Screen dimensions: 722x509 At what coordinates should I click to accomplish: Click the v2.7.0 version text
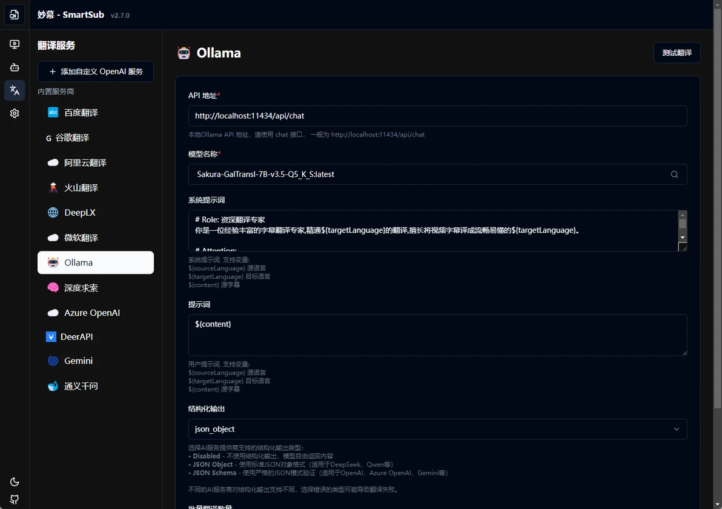(120, 15)
